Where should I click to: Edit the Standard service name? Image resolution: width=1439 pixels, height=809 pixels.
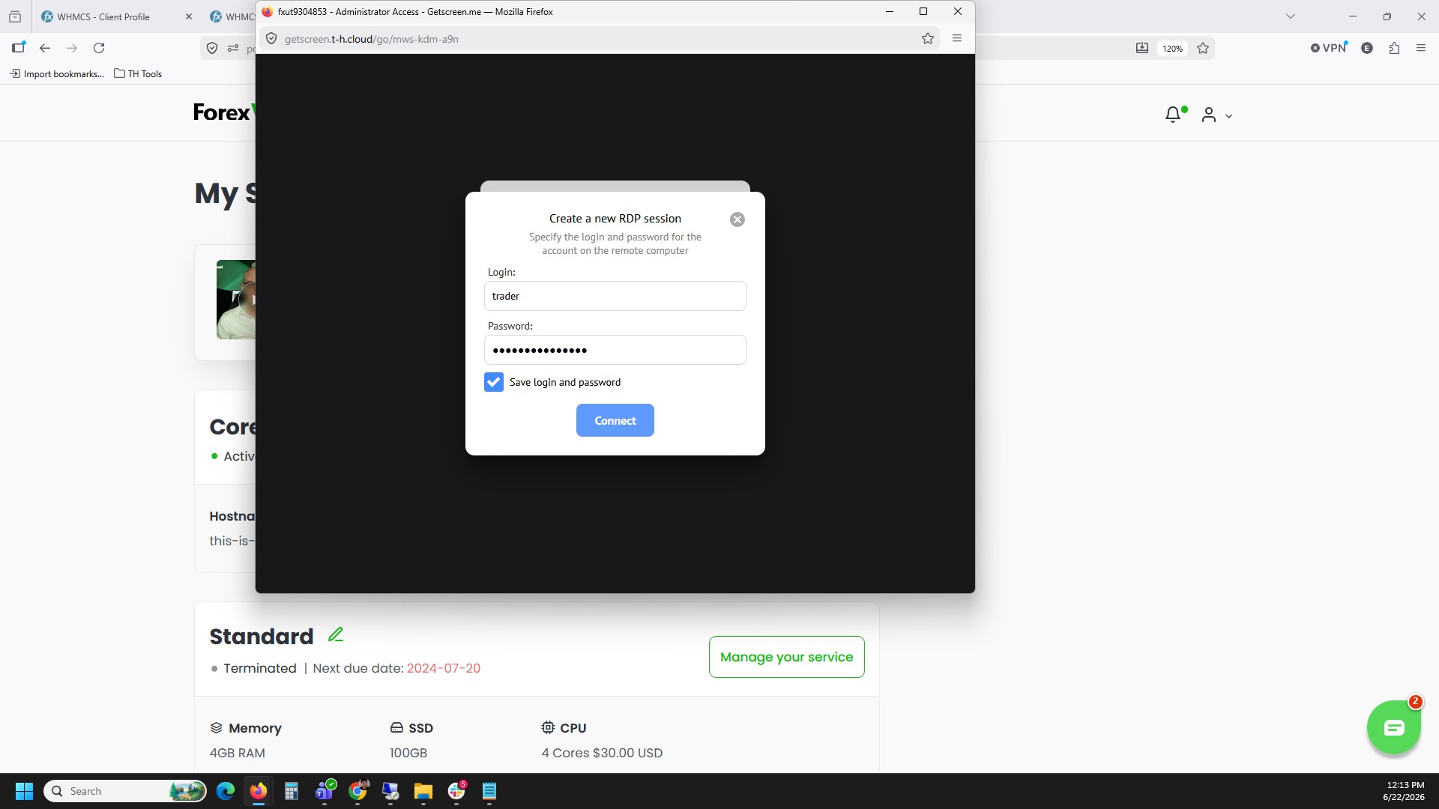336,635
